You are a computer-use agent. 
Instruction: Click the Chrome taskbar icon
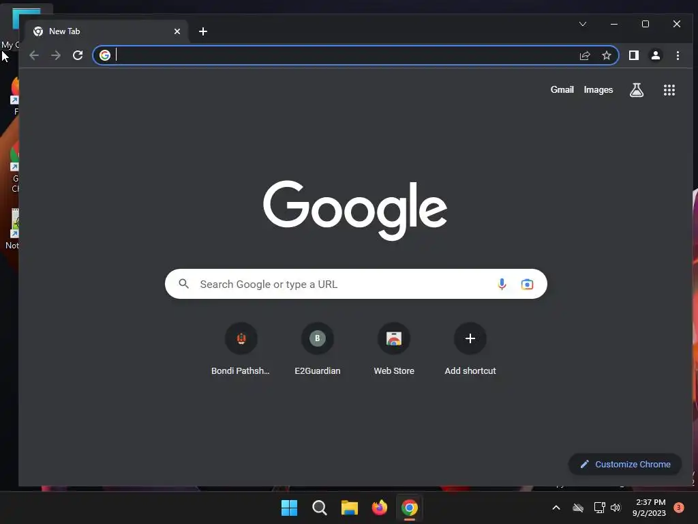coord(410,508)
